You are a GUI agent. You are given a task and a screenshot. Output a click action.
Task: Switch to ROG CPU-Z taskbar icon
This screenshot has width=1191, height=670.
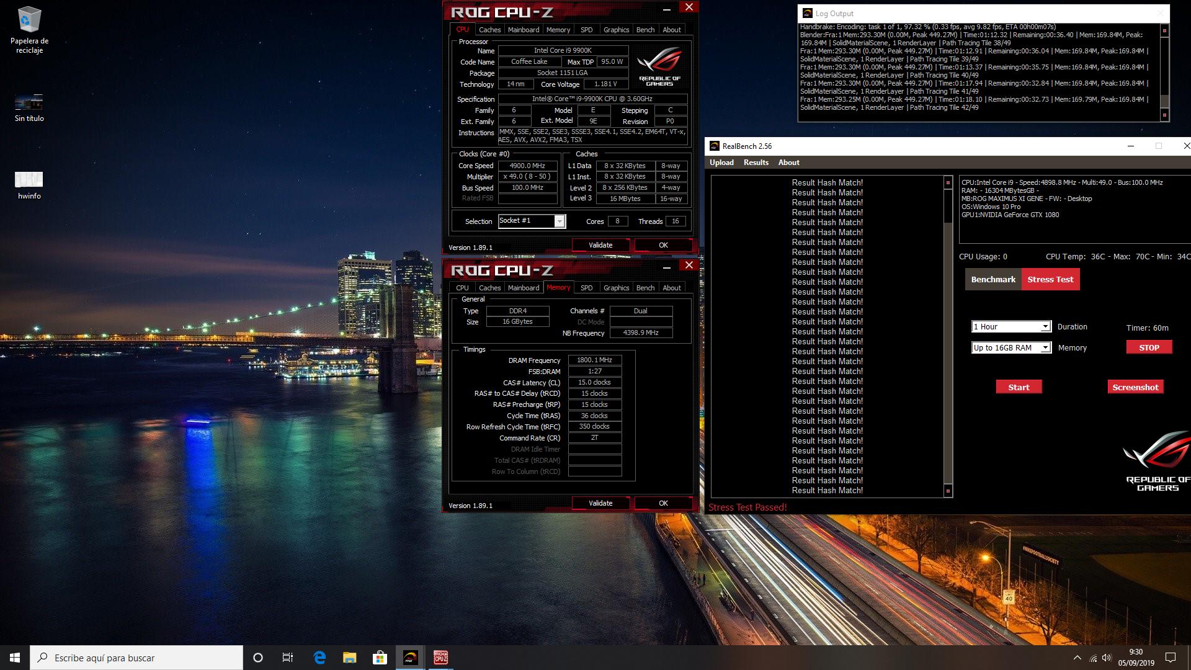(x=440, y=658)
